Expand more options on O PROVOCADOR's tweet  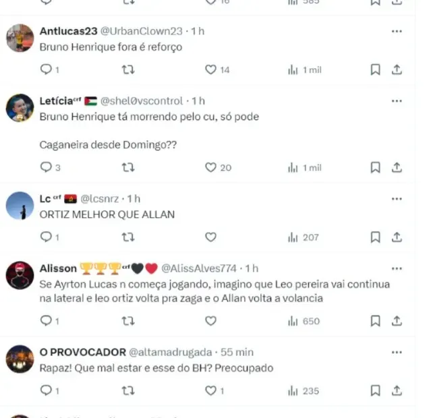(x=397, y=352)
